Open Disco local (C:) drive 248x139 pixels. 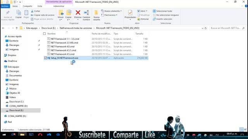click(16, 102)
